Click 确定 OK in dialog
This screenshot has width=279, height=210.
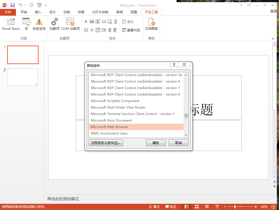[156, 143]
